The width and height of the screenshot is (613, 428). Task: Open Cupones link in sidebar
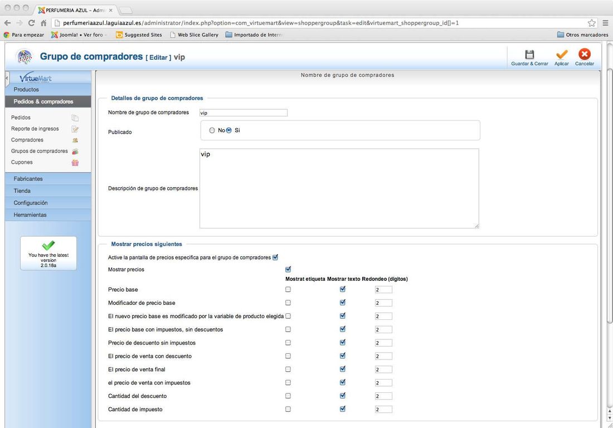click(x=22, y=162)
